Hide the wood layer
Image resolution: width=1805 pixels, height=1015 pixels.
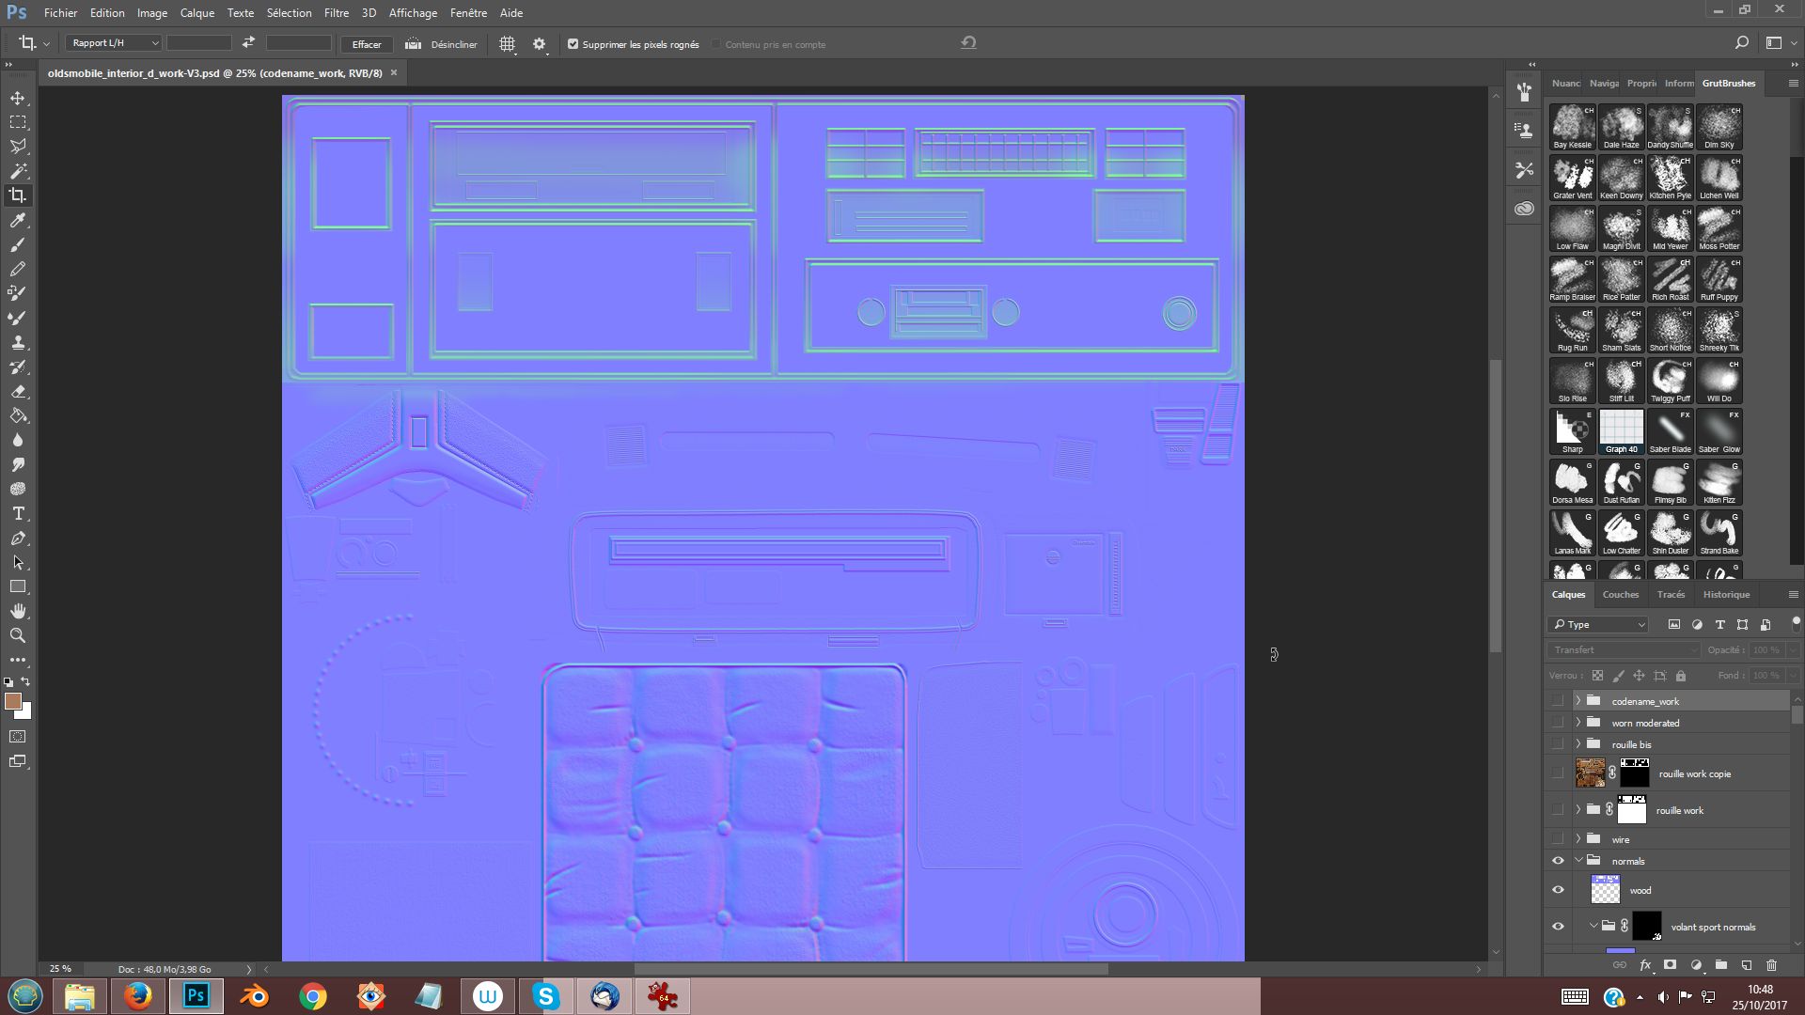(x=1558, y=890)
